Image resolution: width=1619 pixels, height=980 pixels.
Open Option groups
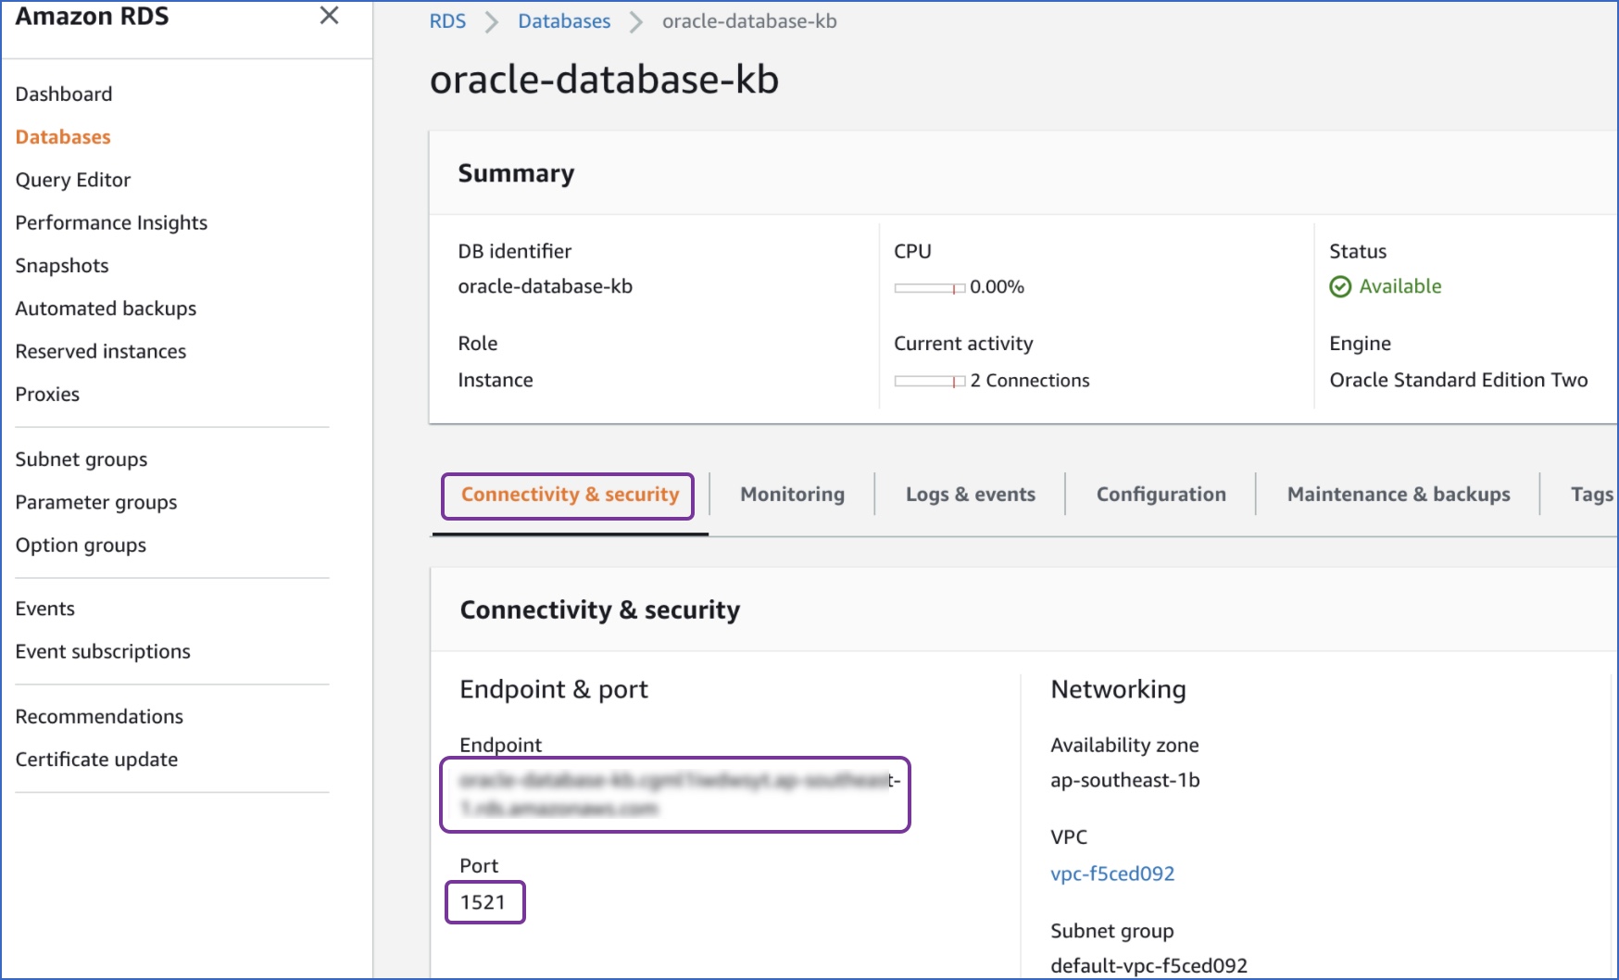[x=81, y=545]
